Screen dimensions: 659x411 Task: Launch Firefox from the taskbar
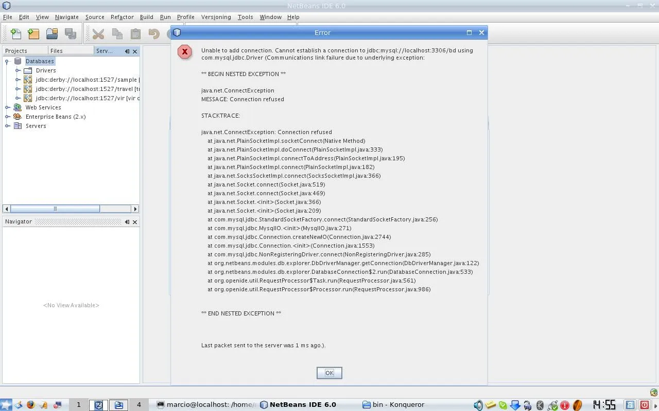click(x=30, y=405)
